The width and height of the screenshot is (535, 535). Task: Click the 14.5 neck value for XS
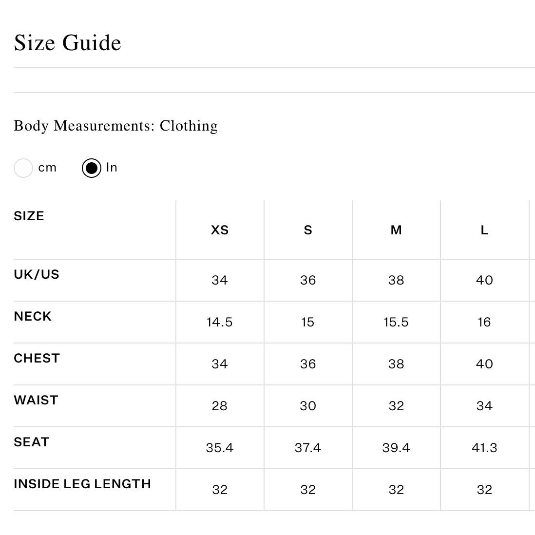pos(219,322)
